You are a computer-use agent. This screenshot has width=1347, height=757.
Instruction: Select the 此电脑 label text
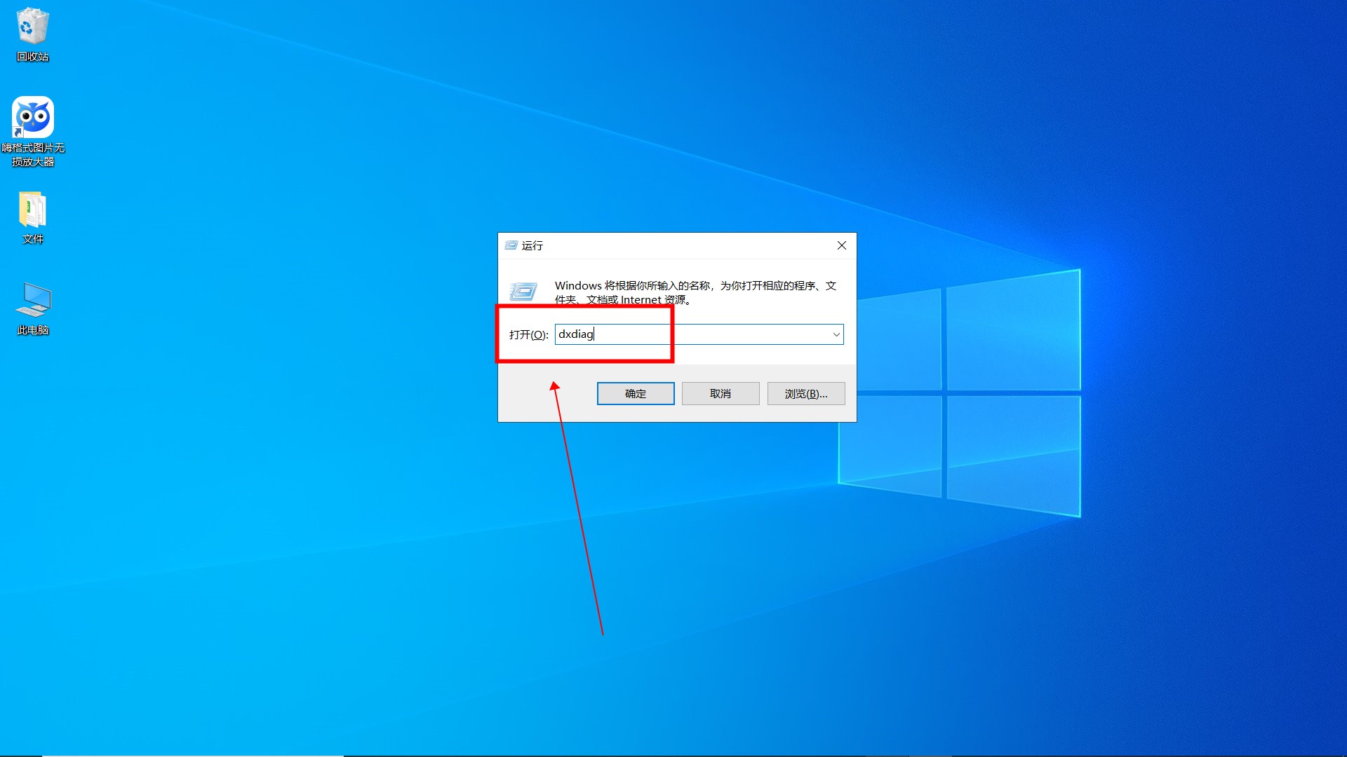pos(32,329)
